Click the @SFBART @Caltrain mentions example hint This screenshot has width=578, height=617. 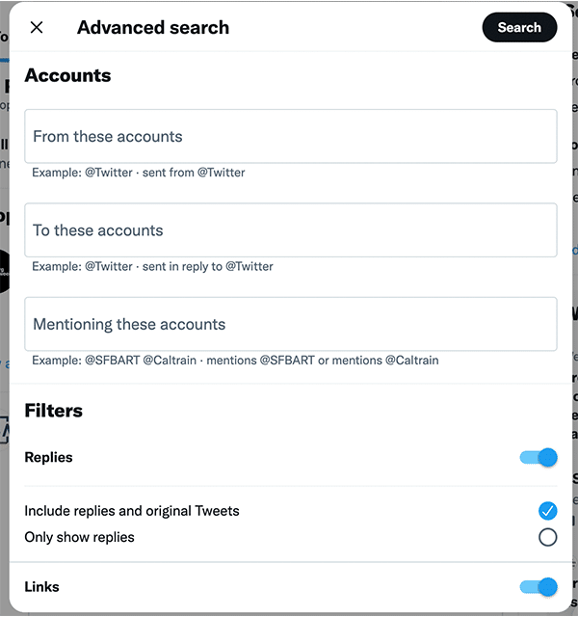click(x=235, y=361)
